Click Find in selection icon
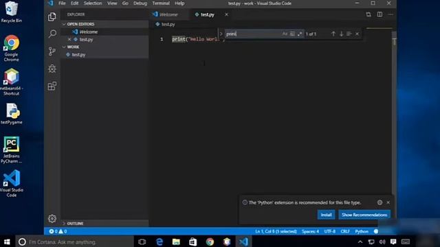The width and height of the screenshot is (440, 247). tap(349, 34)
